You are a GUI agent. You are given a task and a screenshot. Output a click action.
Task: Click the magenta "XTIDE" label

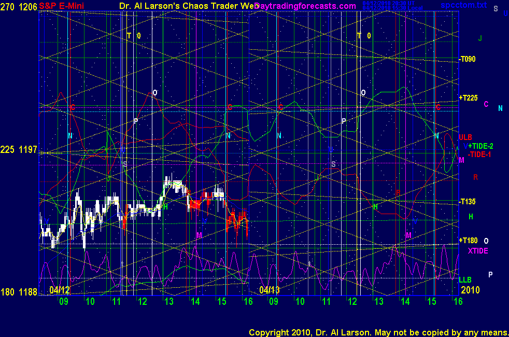tap(478, 251)
